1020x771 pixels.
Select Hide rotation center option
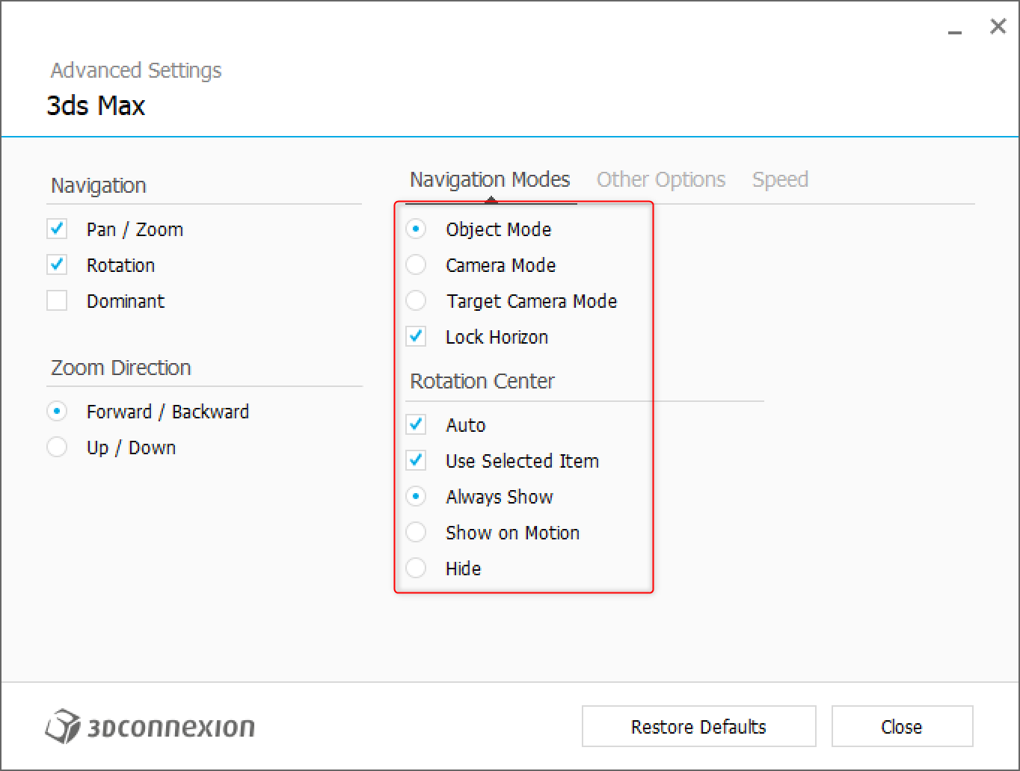point(416,568)
